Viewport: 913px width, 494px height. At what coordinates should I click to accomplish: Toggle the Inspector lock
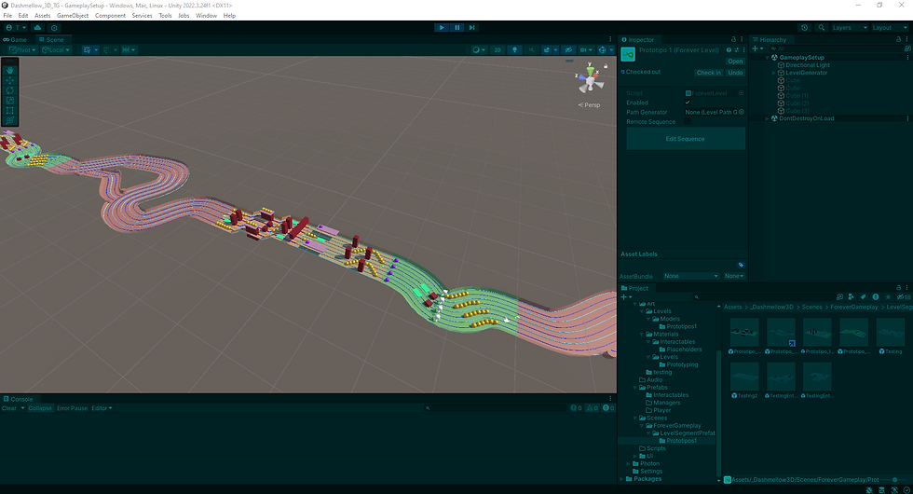click(x=733, y=39)
